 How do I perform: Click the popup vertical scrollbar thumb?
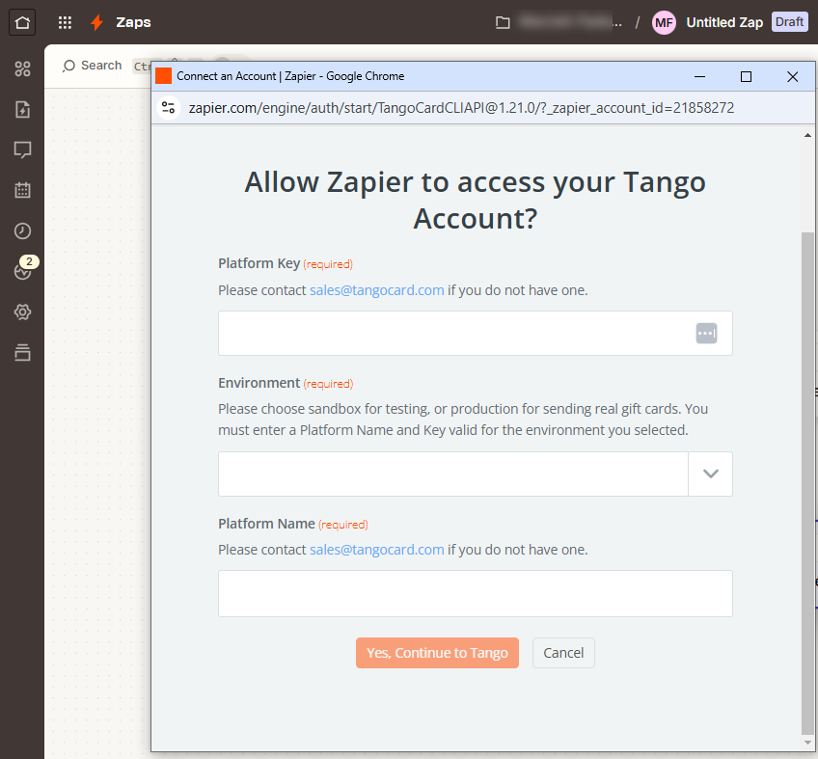(x=807, y=482)
